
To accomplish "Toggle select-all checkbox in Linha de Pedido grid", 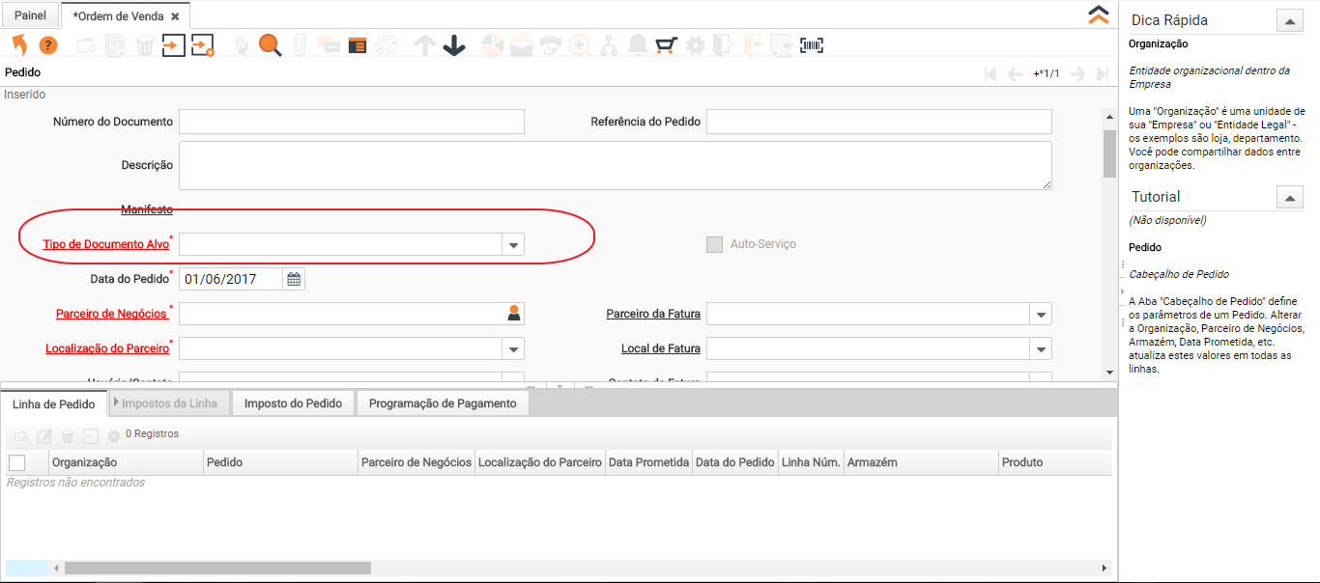I will pyautogui.click(x=16, y=461).
